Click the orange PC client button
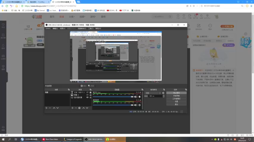 click(x=227, y=26)
